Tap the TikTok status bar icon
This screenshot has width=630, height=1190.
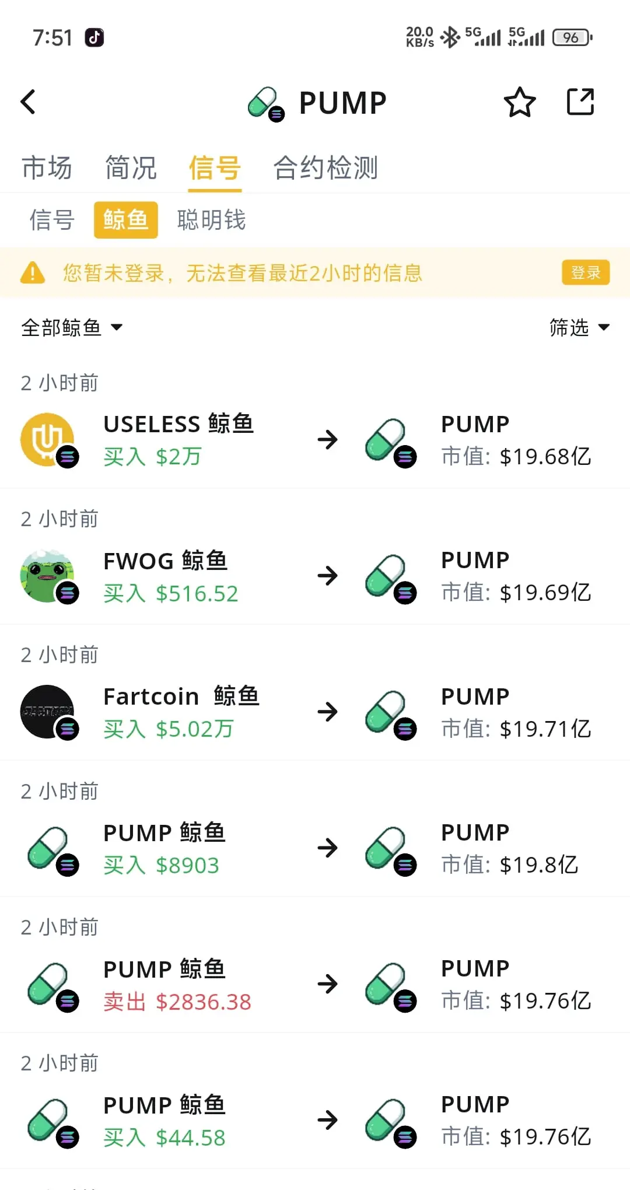[x=94, y=37]
